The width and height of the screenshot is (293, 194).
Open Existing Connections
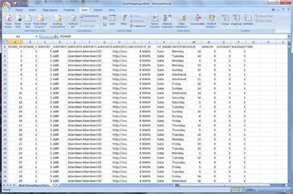(x=57, y=21)
